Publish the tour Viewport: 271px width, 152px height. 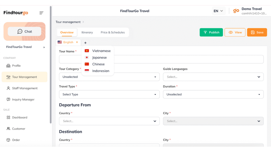211,32
